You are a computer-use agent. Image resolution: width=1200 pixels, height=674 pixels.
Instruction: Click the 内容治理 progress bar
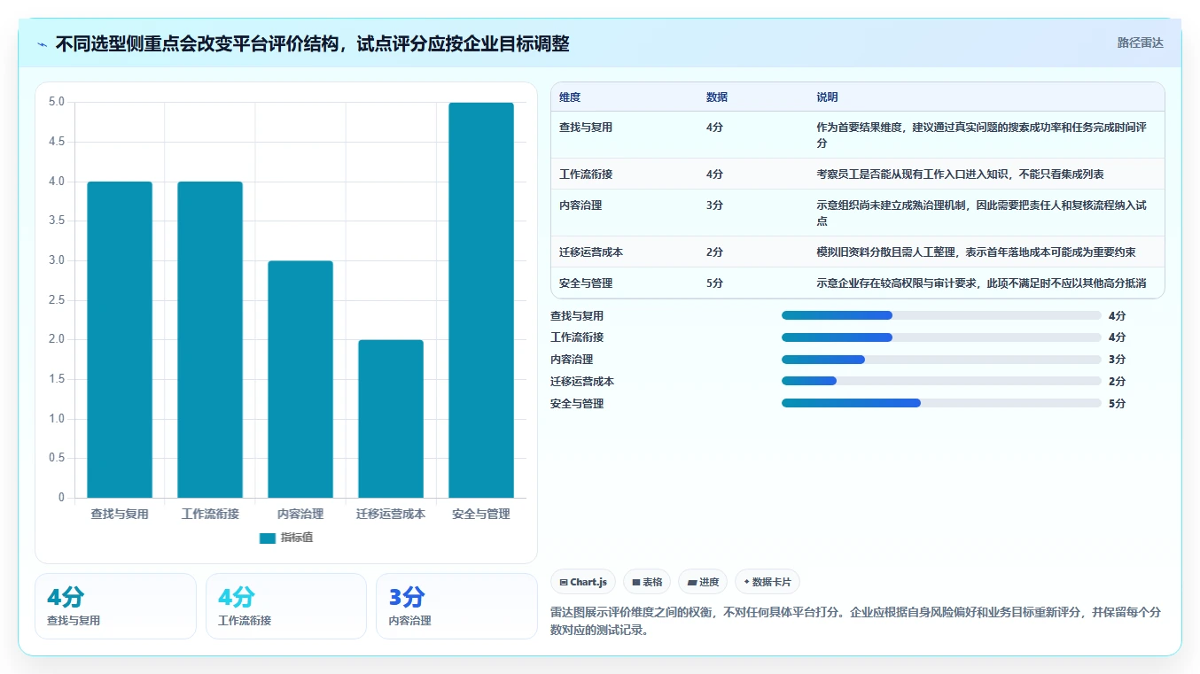(x=941, y=360)
